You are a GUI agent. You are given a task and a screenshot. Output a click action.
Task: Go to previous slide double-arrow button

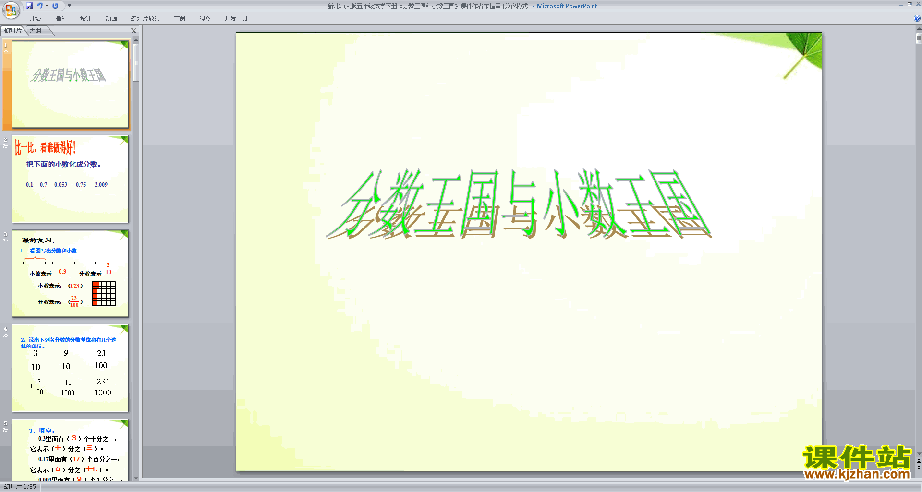[x=919, y=461]
